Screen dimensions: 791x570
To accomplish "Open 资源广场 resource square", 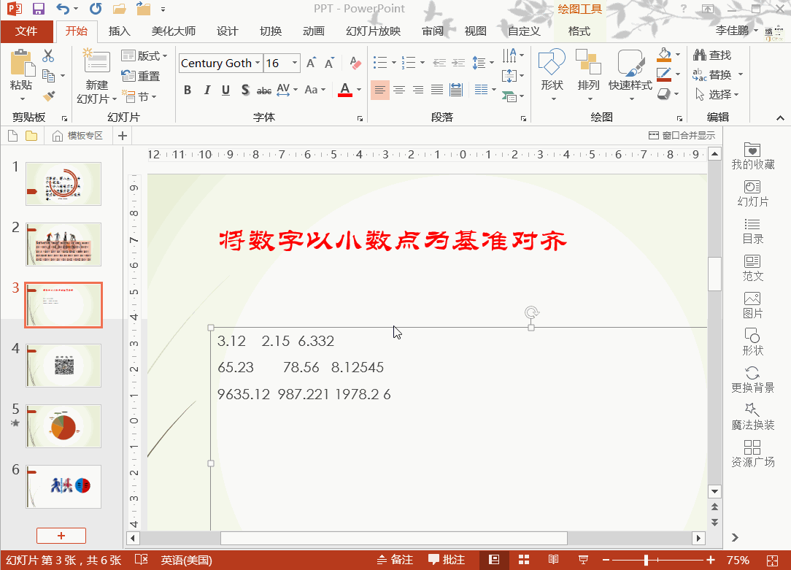I will [752, 454].
